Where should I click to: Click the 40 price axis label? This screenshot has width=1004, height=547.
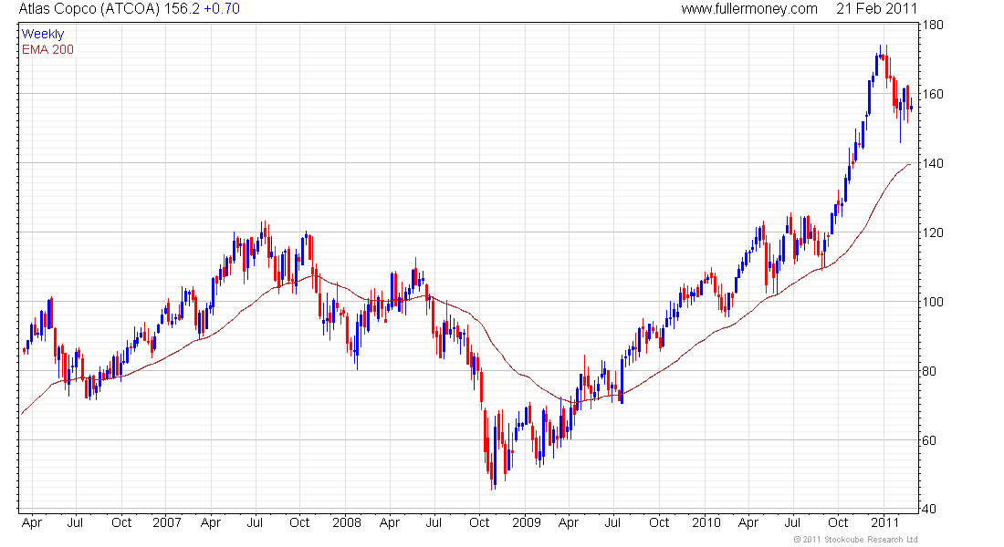pos(928,510)
